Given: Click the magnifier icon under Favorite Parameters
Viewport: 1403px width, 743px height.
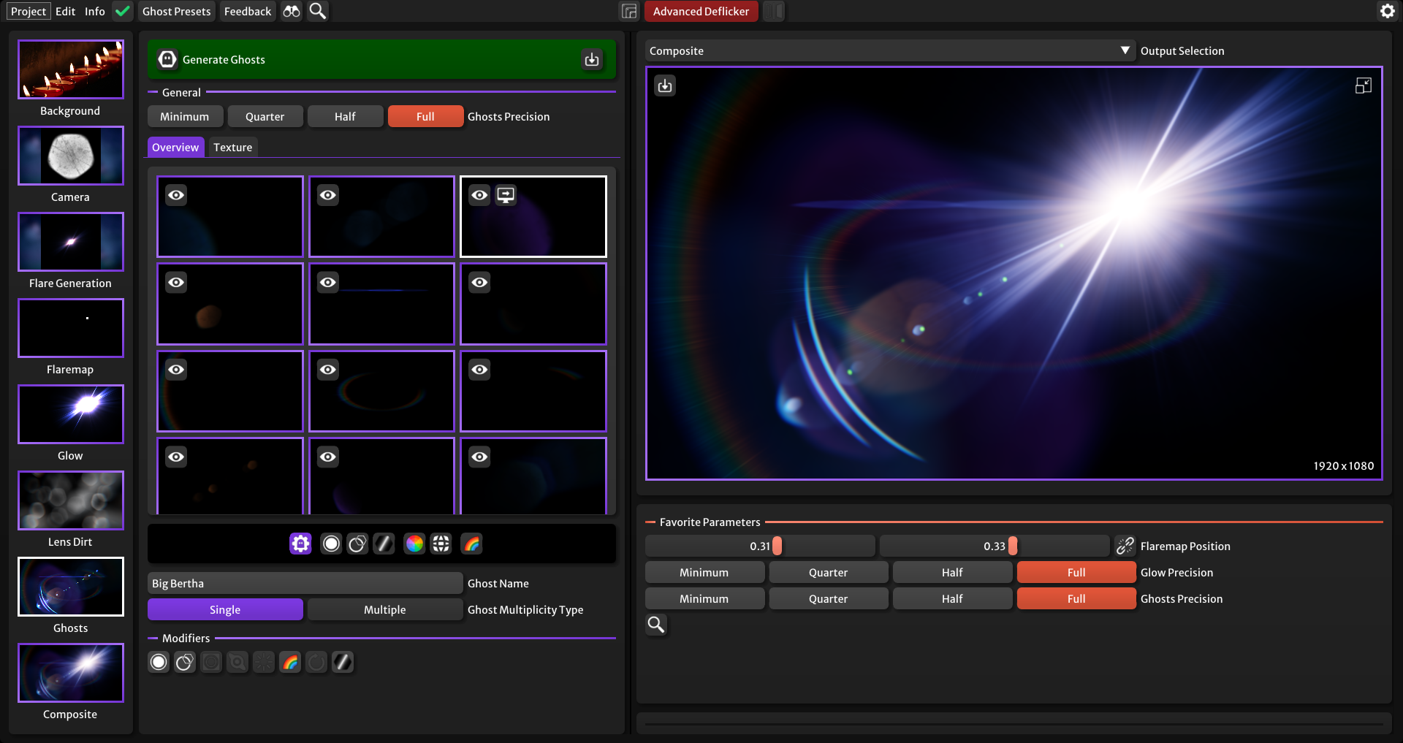Looking at the screenshot, I should [656, 625].
